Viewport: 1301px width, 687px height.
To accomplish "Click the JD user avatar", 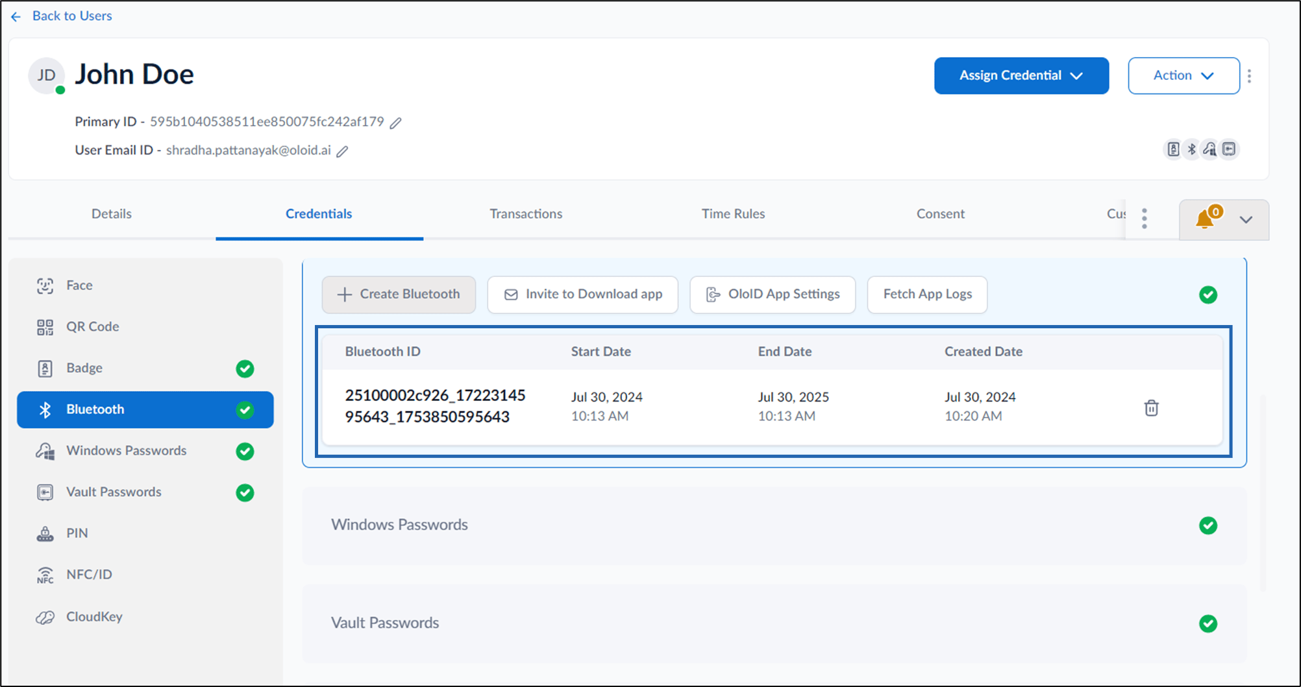I will click(x=47, y=75).
